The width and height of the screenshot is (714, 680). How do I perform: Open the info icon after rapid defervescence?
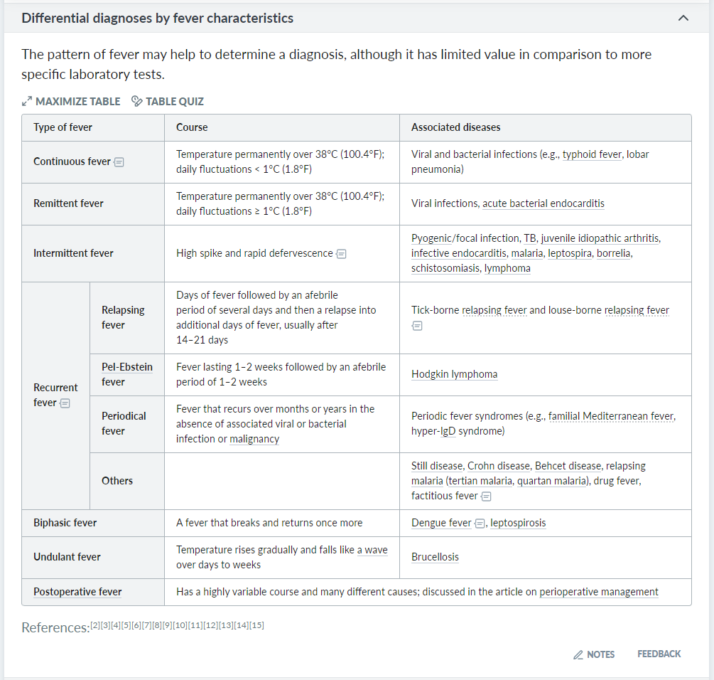click(341, 253)
